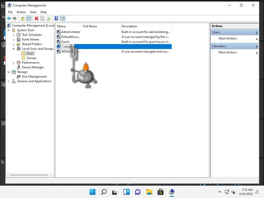Open the Help menu
This screenshot has width=264, height=198.
pyautogui.click(x=44, y=12)
